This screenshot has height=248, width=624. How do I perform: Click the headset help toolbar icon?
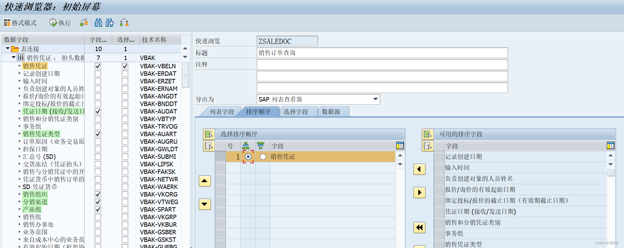click(124, 23)
